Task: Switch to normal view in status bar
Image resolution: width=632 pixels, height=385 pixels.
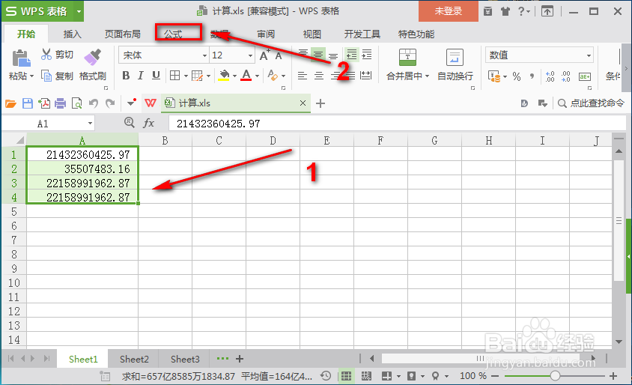Action: [346, 376]
